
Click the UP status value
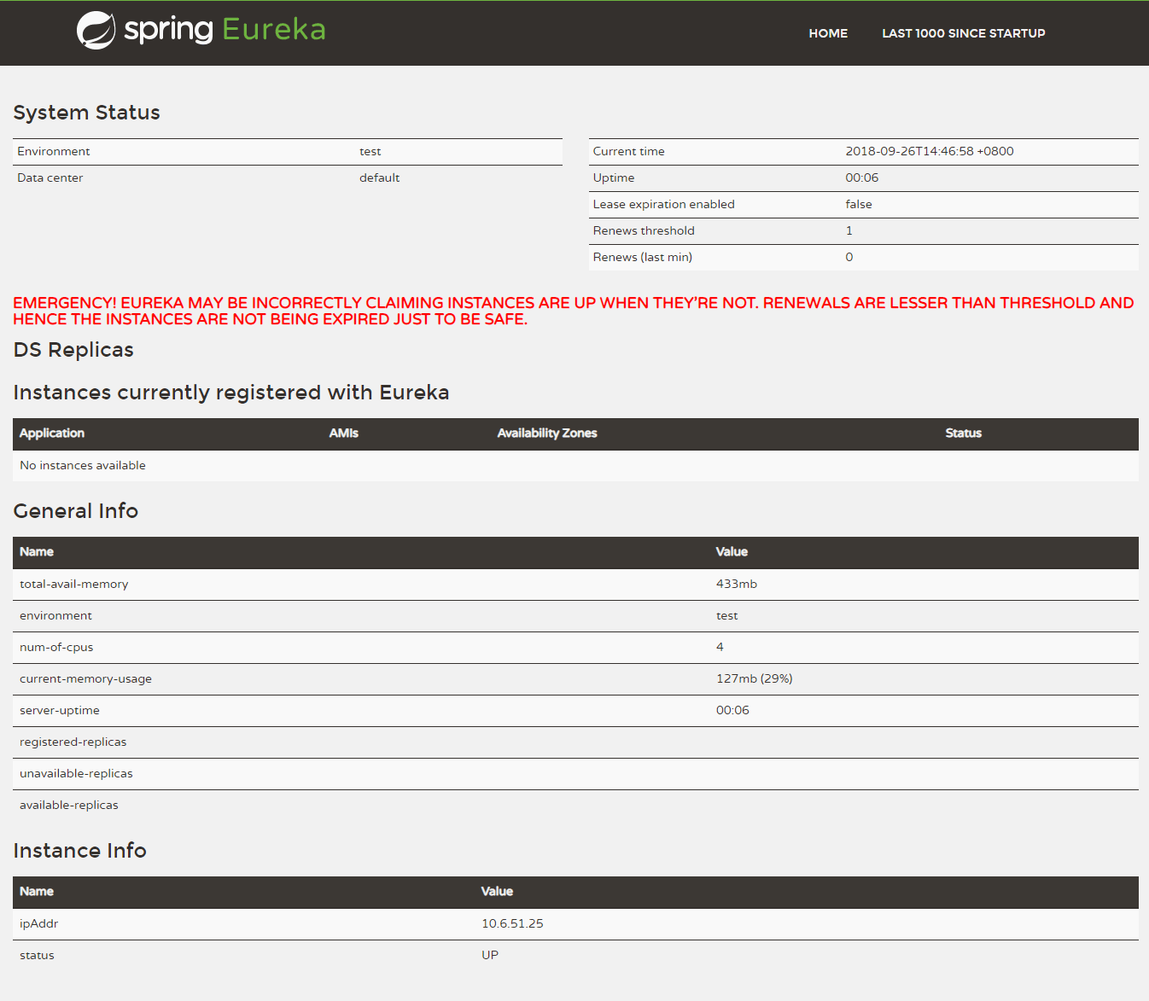pyautogui.click(x=489, y=956)
